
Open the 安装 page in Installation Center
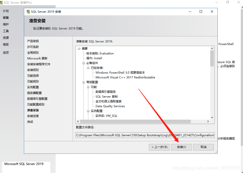pyautogui.click(x=6, y=18)
